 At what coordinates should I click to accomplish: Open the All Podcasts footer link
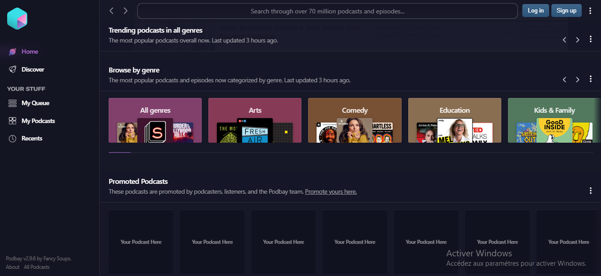point(37,267)
